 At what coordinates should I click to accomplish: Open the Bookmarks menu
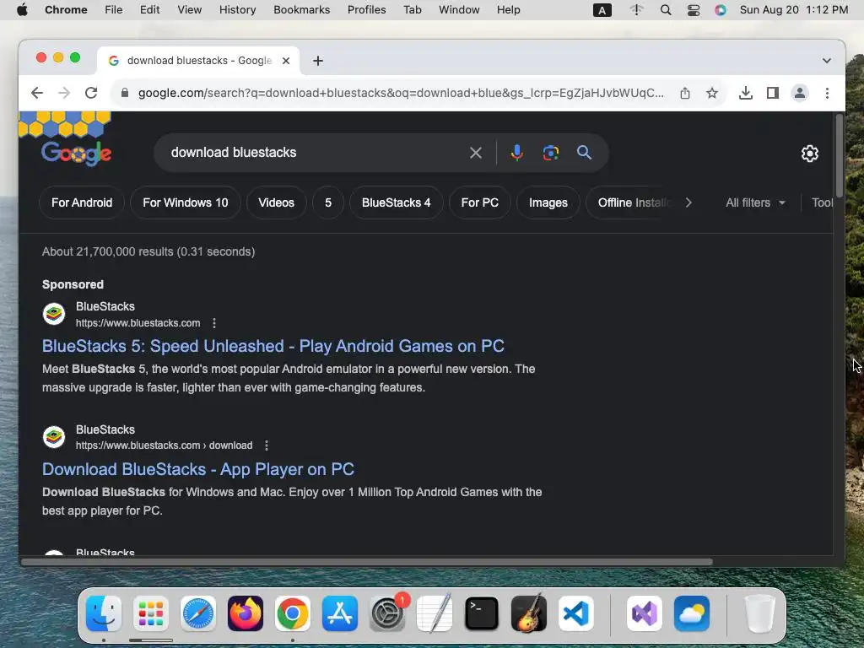tap(301, 10)
